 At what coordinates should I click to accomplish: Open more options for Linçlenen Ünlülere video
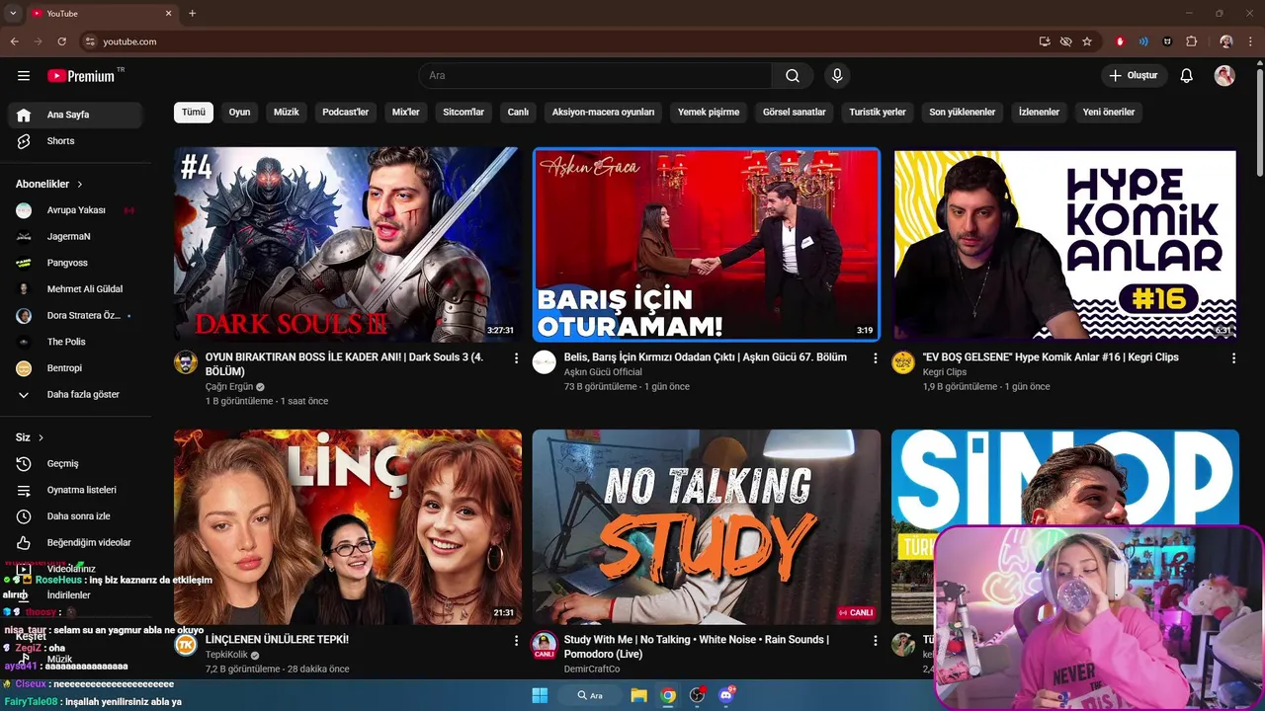[516, 641]
